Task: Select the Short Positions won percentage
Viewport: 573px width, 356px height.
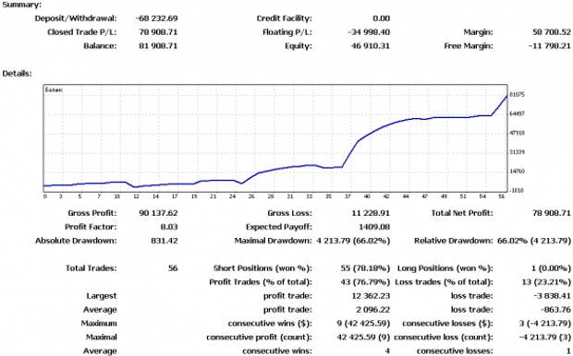Action: tap(365, 268)
